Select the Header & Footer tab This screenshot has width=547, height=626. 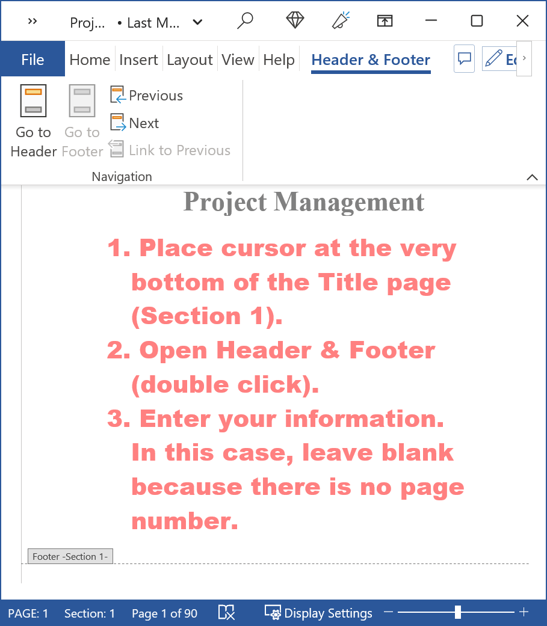coord(371,60)
